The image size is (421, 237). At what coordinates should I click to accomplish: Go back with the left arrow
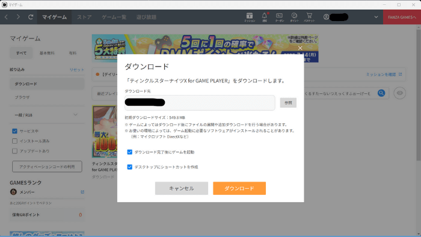(x=6, y=17)
